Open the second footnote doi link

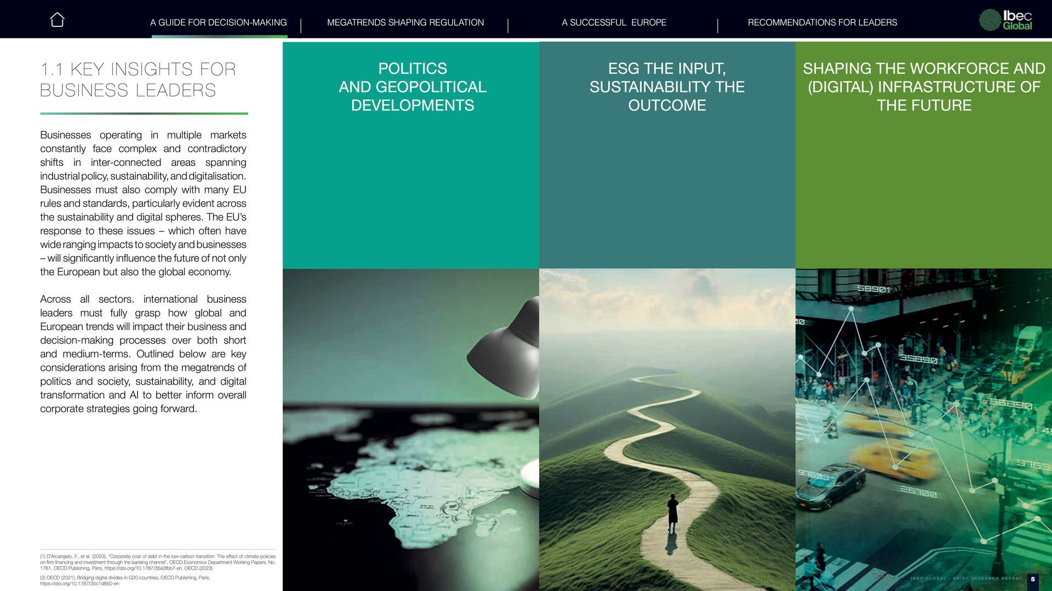tap(79, 584)
